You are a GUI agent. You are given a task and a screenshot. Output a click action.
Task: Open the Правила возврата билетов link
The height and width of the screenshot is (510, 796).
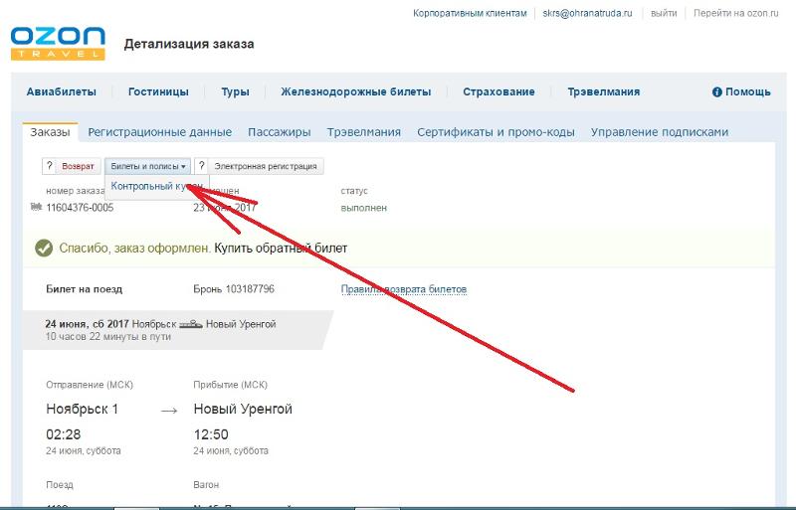tap(404, 289)
